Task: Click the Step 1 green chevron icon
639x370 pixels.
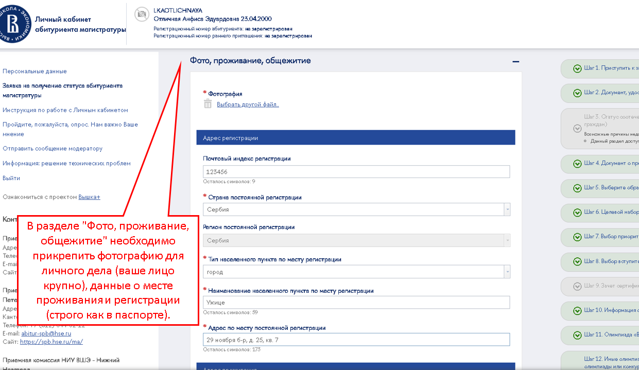Action: (577, 68)
